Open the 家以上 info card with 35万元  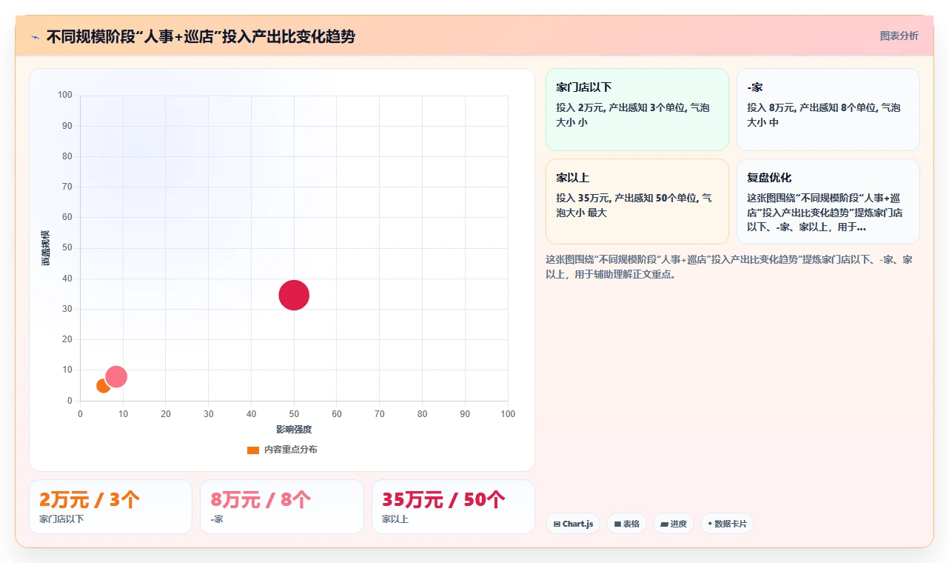pos(637,201)
